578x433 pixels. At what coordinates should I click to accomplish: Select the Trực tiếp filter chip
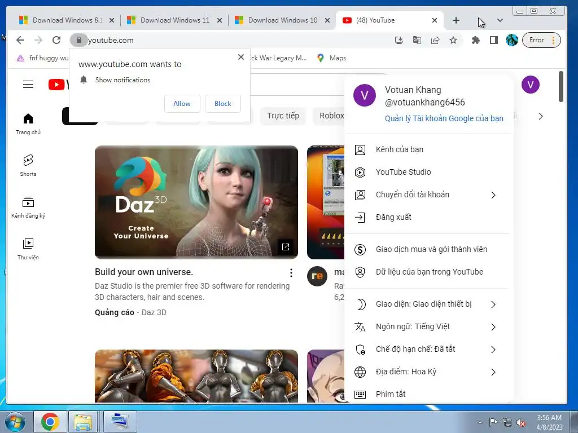point(283,116)
